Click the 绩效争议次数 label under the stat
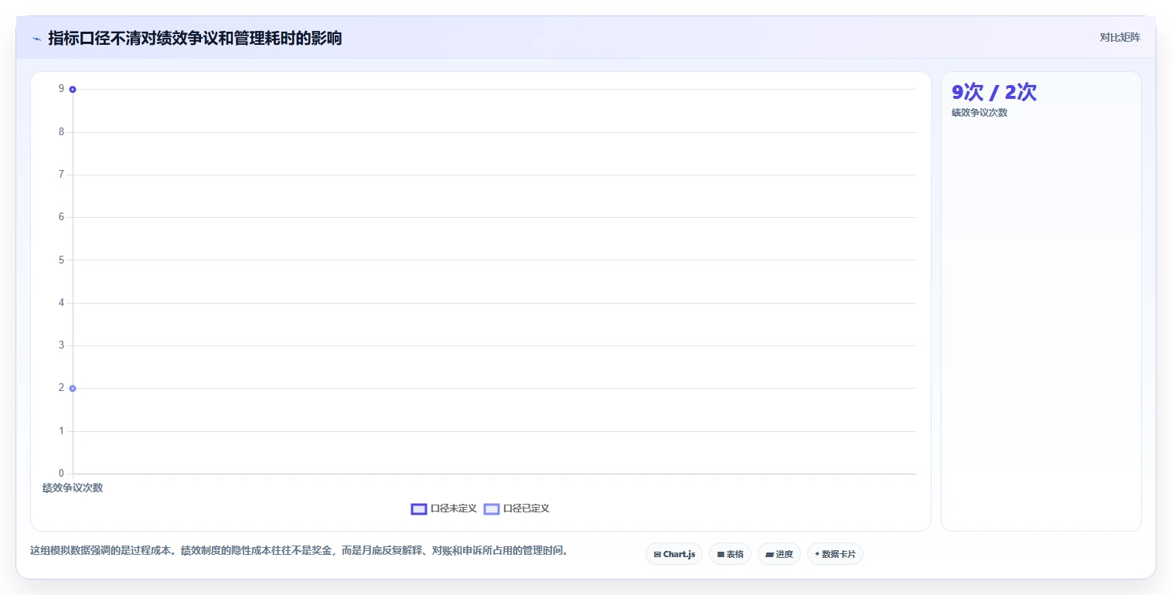This screenshot has width=1172, height=595. pos(980,113)
